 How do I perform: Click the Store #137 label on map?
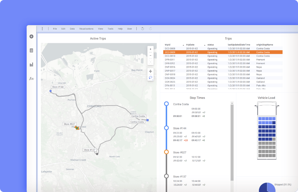point(89,150)
